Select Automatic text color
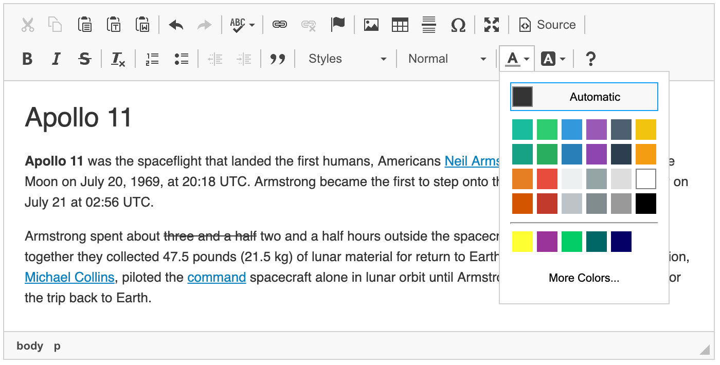 click(584, 97)
